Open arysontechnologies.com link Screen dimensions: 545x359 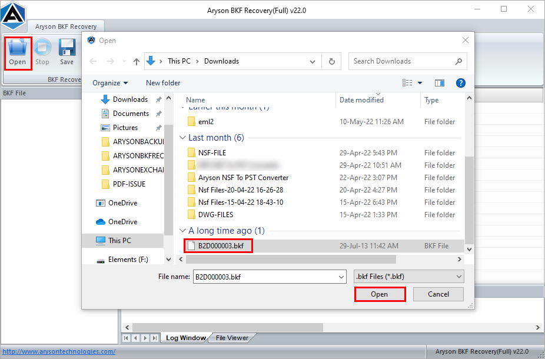[59, 351]
